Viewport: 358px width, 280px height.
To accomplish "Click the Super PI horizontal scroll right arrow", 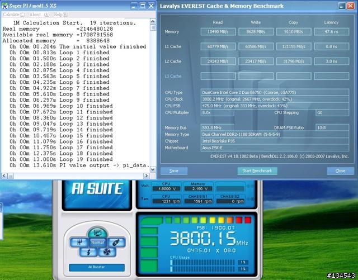I will point(147,175).
